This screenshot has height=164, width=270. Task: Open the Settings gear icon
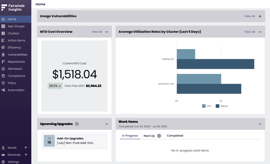(3, 162)
